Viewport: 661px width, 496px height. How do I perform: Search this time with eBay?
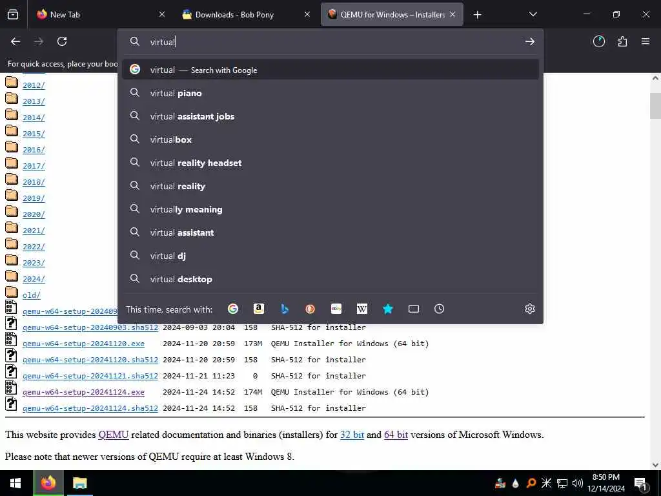coord(336,309)
